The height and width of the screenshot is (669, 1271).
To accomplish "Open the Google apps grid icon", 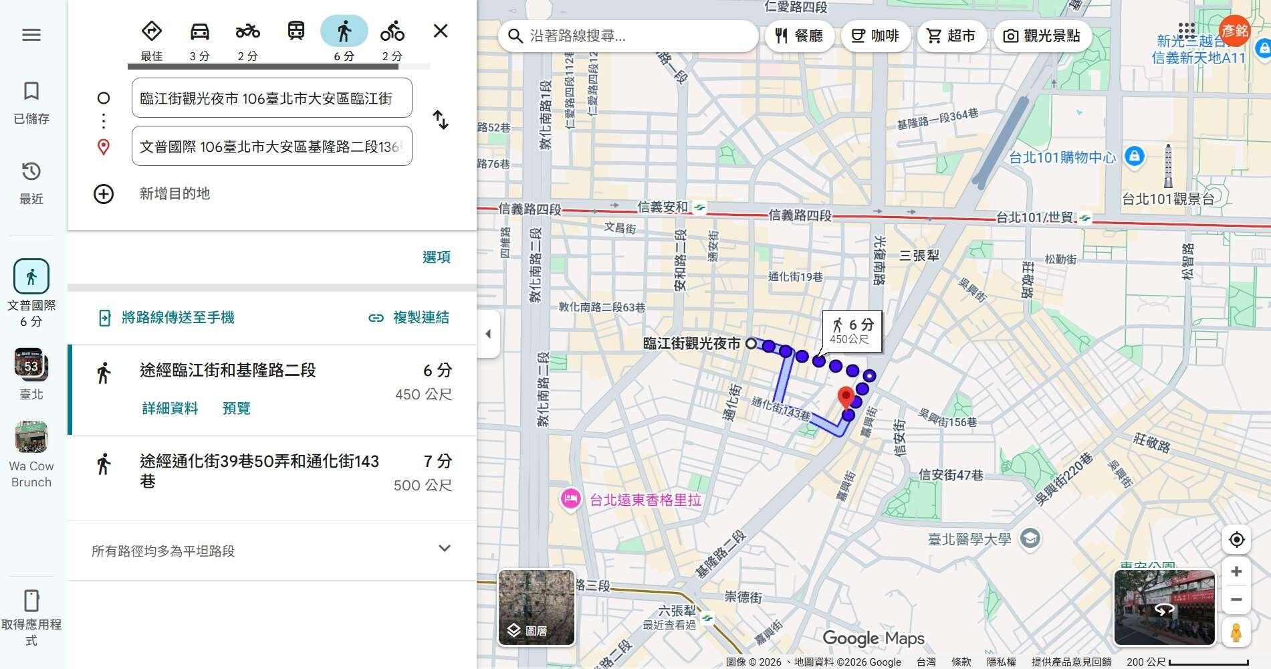I will (1186, 31).
